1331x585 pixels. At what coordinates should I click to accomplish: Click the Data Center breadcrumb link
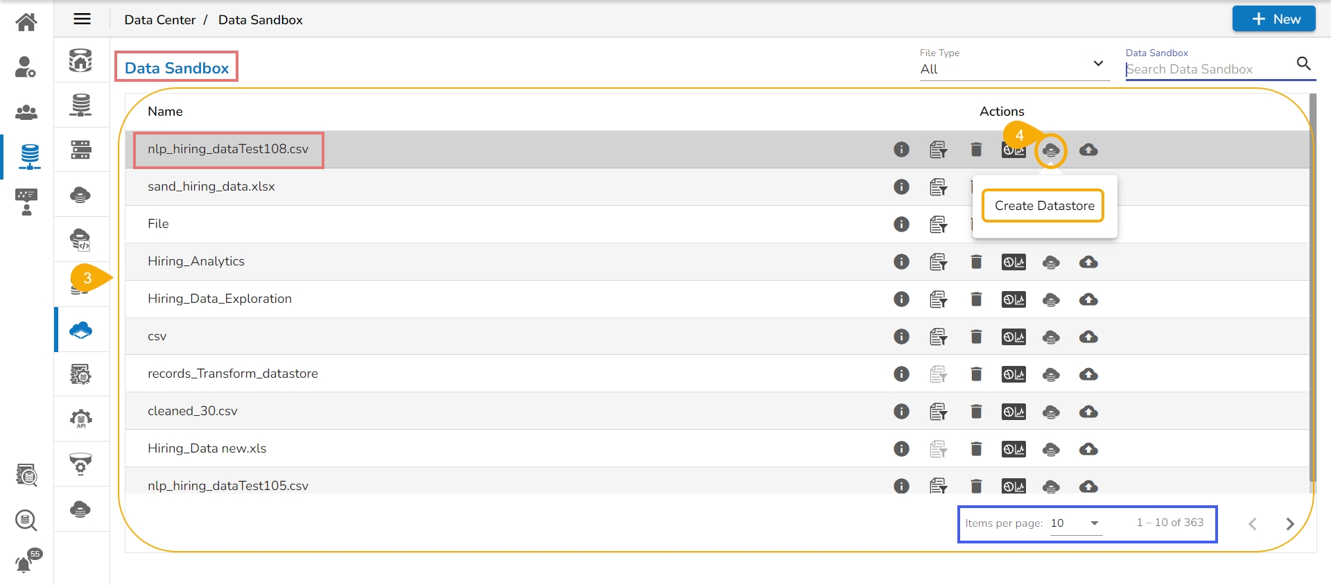pos(159,20)
